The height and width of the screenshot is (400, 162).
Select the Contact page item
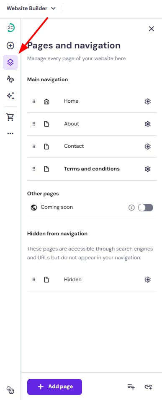point(92,147)
